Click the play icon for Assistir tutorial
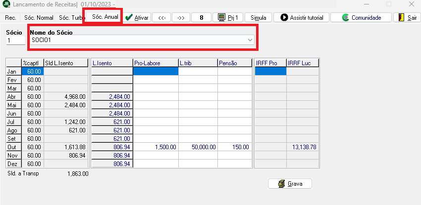The width and height of the screenshot is (421, 205). pyautogui.click(x=284, y=17)
